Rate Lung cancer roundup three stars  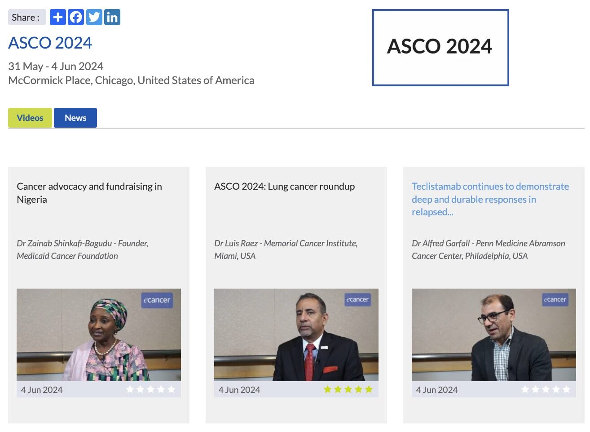coord(348,389)
